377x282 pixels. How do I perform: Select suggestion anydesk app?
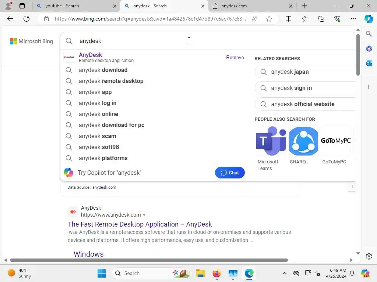click(154, 92)
